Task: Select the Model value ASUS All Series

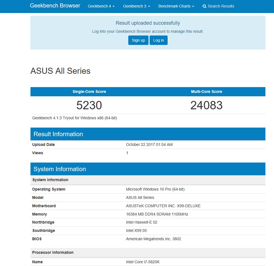Action: 140,197
